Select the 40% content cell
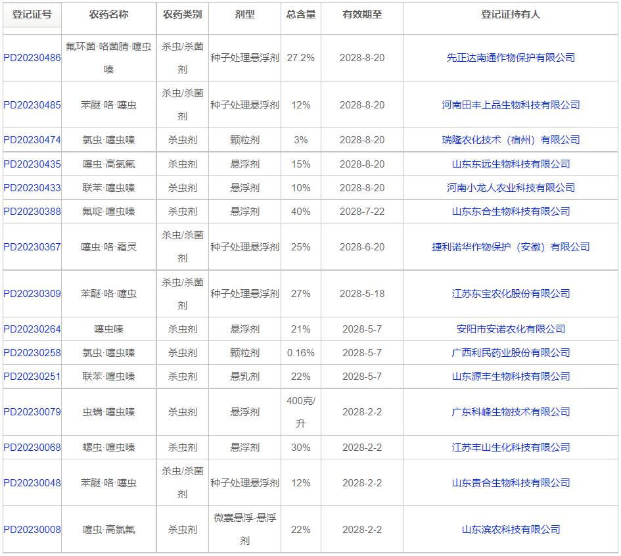The height and width of the screenshot is (556, 621). pos(301,212)
